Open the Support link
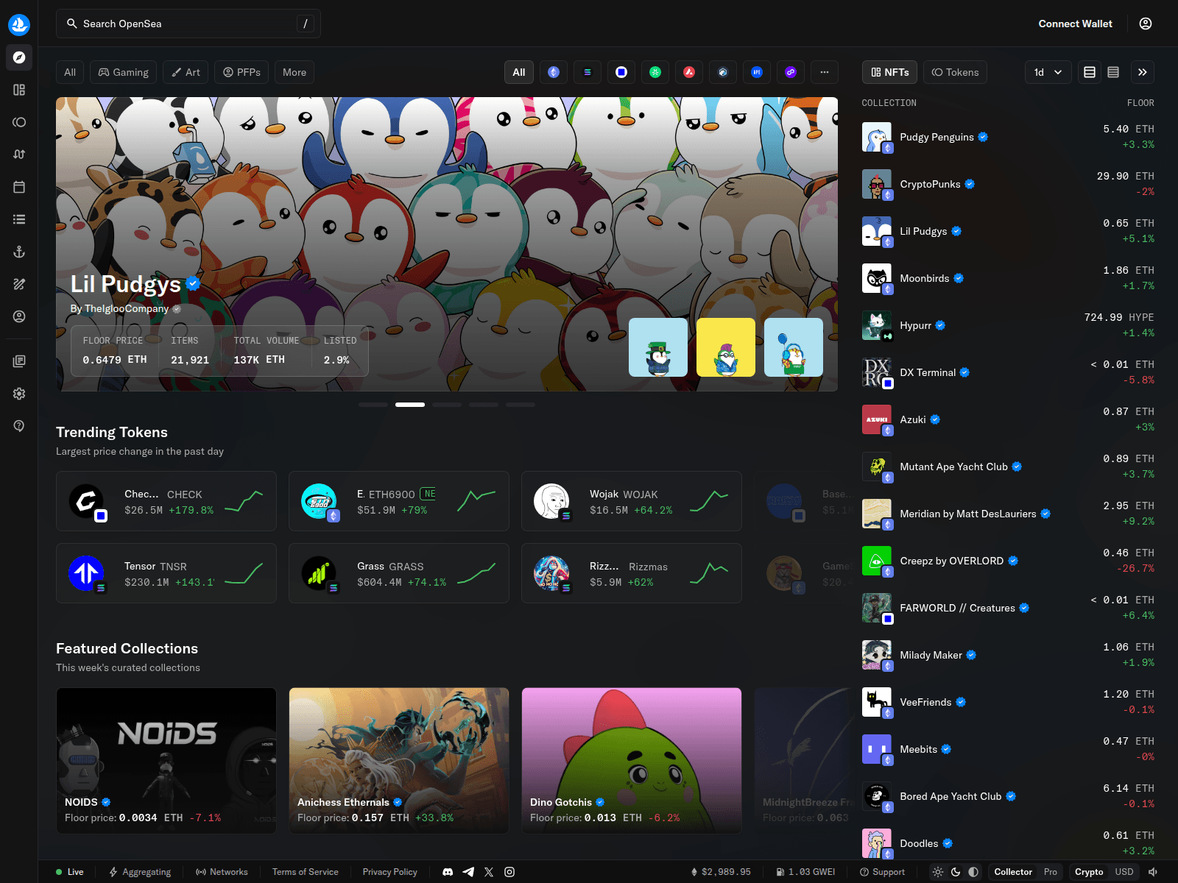The width and height of the screenshot is (1178, 883). (882, 872)
